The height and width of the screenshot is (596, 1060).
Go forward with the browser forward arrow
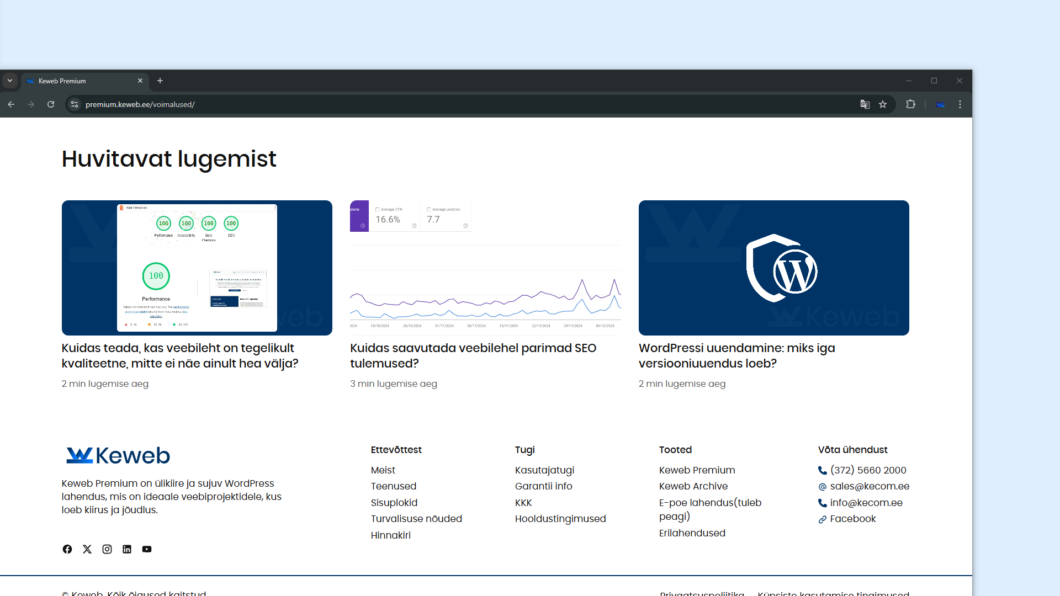[x=31, y=104]
